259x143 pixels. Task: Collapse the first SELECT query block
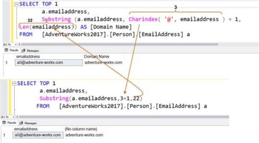[x=16, y=4]
